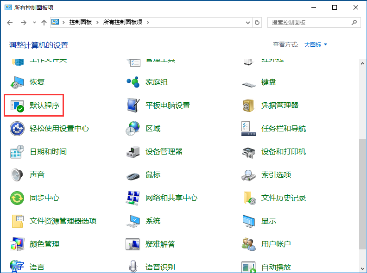Open the 默认程序 (Default Programs) icon
The height and width of the screenshot is (273, 367).
click(17, 105)
